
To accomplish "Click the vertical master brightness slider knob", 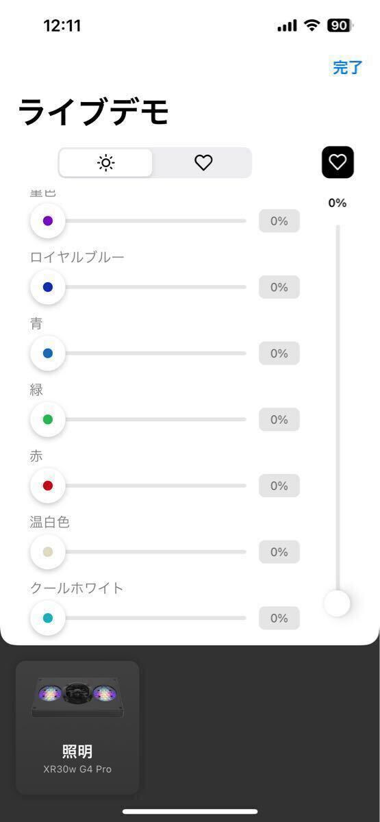I will (x=337, y=603).
